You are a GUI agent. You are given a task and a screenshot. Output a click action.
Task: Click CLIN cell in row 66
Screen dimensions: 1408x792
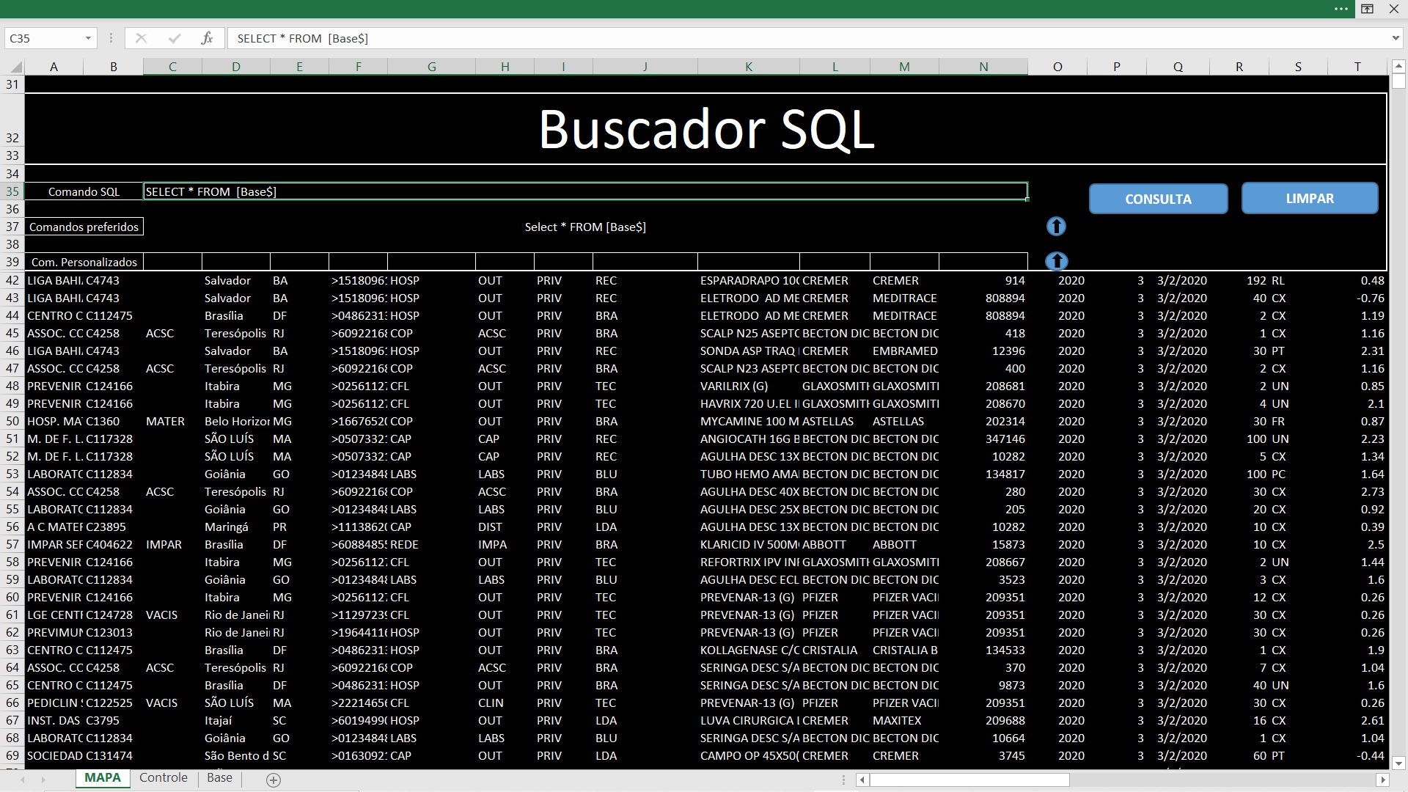point(505,703)
